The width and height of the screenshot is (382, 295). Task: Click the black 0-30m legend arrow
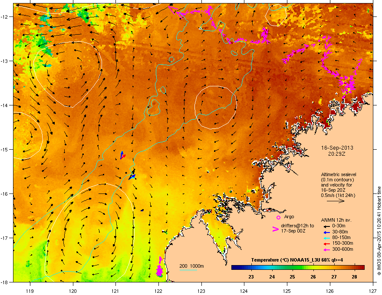(x=326, y=226)
